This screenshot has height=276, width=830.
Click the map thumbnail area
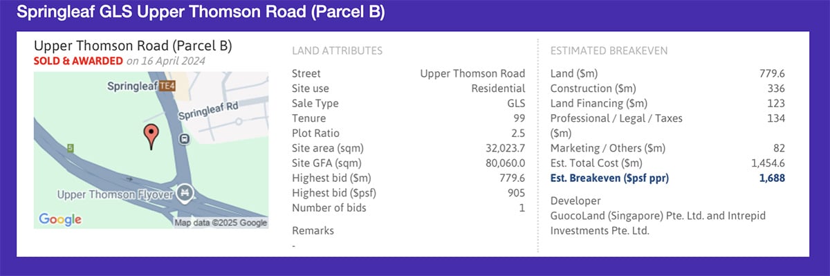pyautogui.click(x=151, y=149)
